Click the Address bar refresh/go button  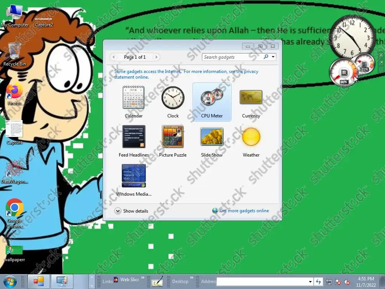(318, 281)
